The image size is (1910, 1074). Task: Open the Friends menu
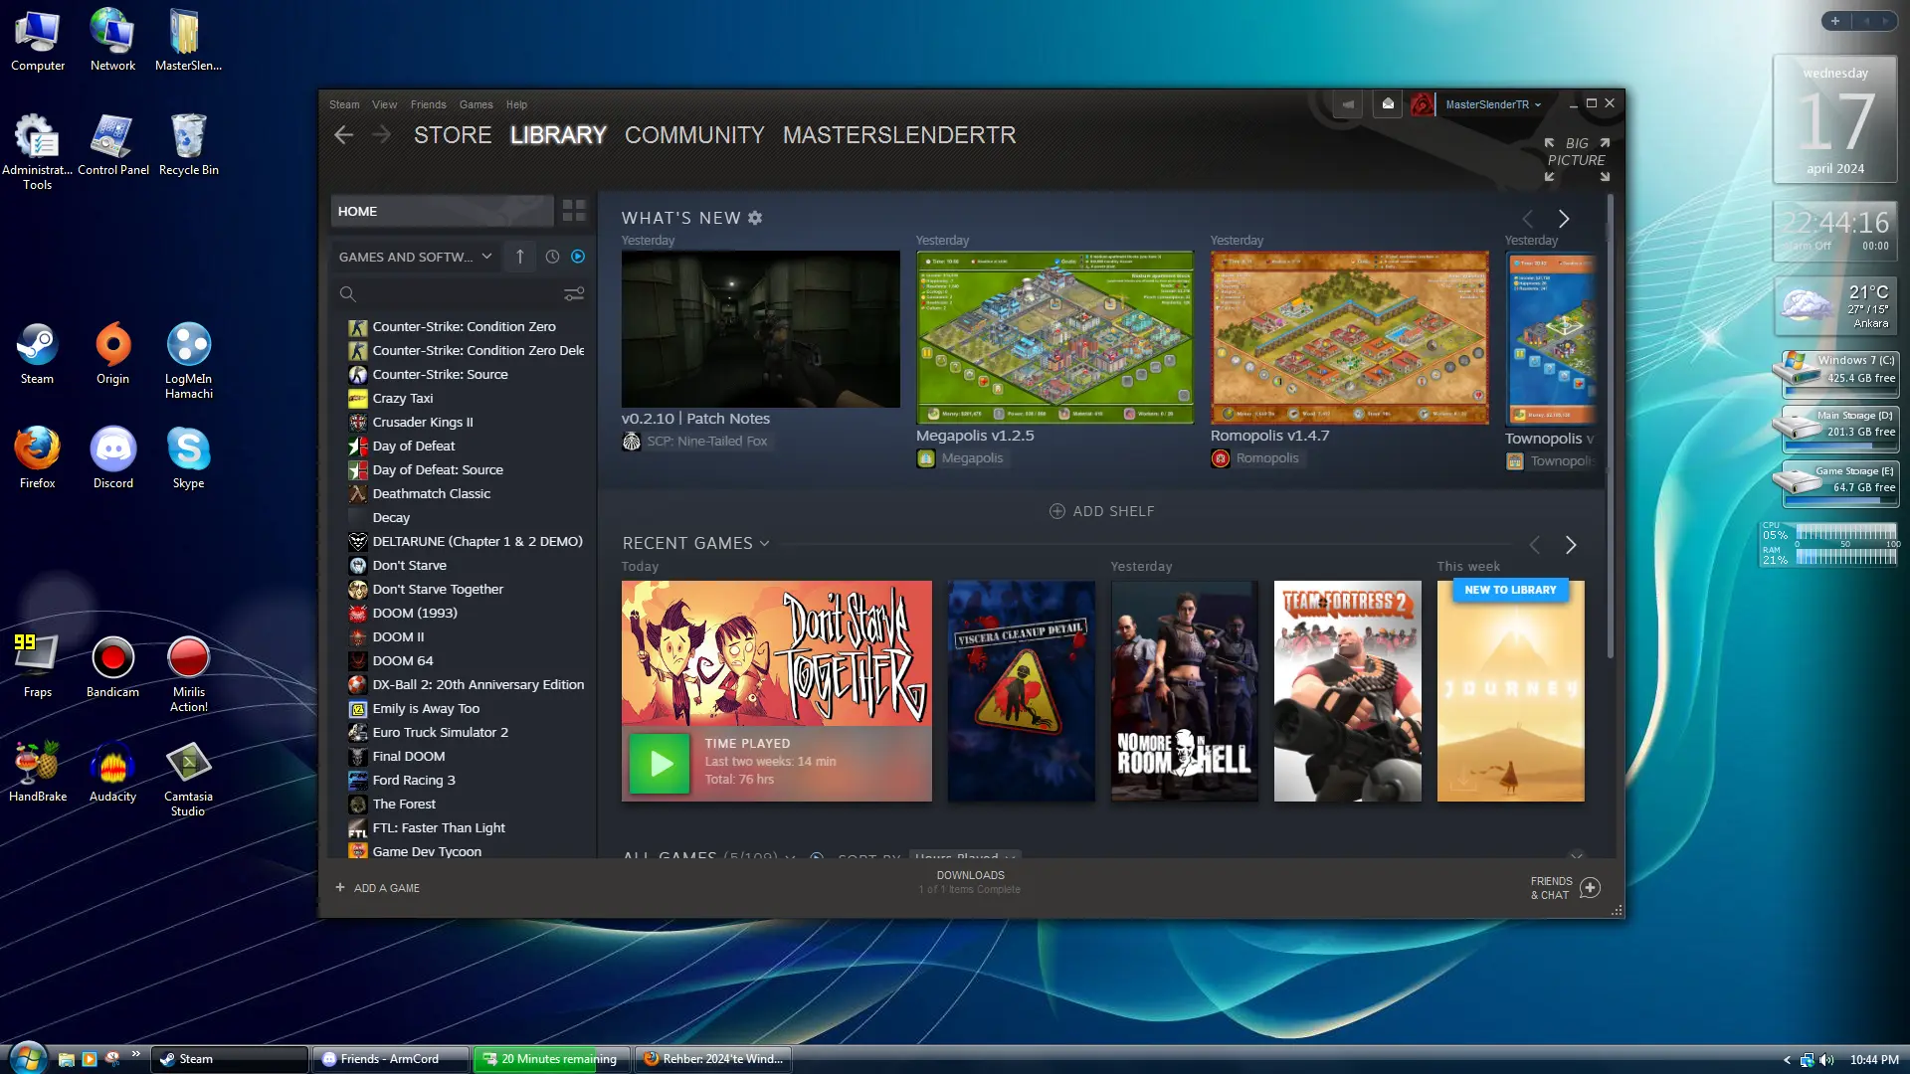(x=428, y=104)
